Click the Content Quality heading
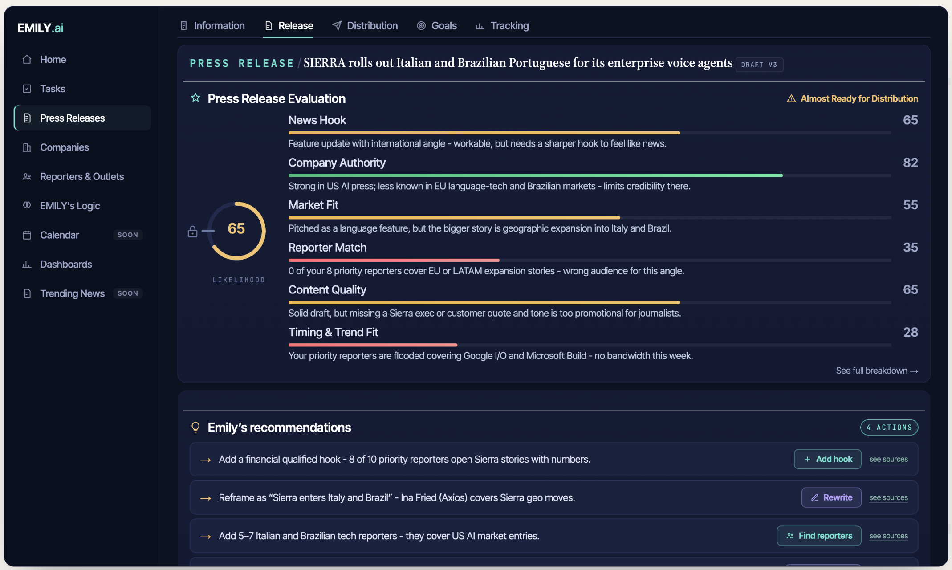 (327, 290)
